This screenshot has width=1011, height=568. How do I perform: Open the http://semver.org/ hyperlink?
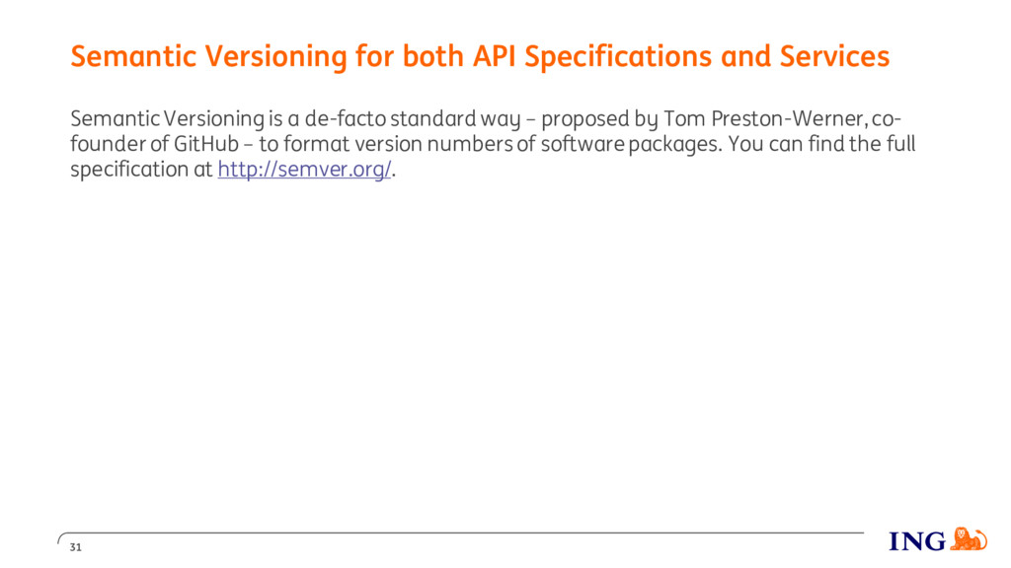[304, 170]
